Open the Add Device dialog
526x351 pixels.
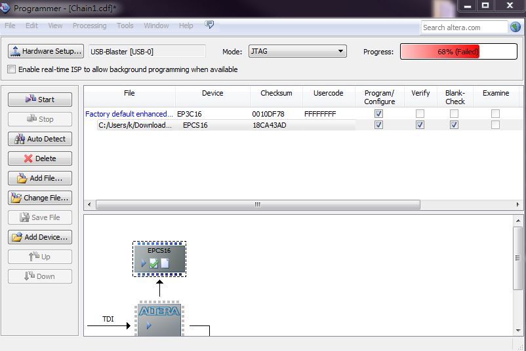40,237
